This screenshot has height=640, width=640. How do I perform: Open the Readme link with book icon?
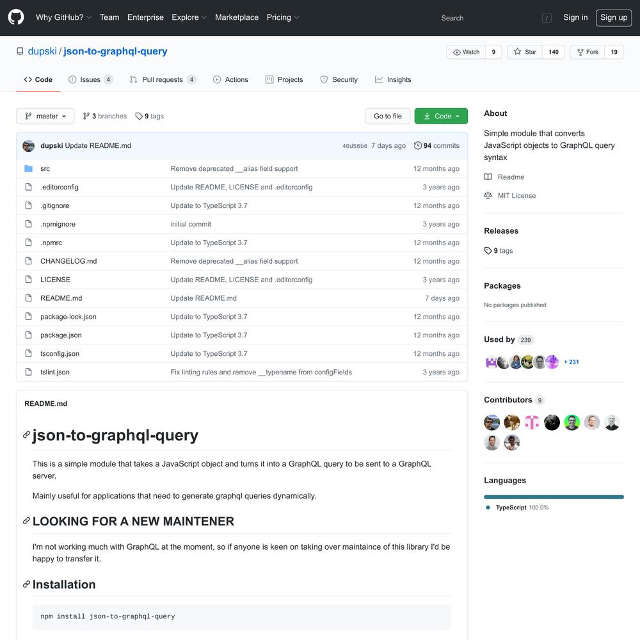(x=504, y=177)
